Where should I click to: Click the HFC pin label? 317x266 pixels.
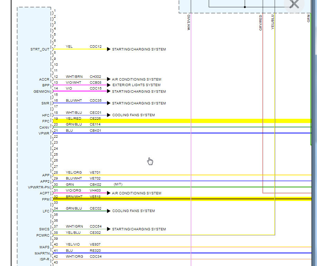click(46, 115)
